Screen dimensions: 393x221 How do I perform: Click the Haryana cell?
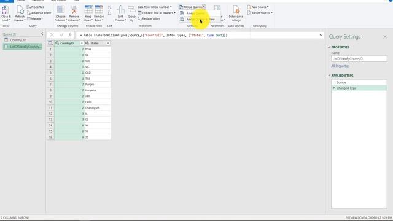pos(97,90)
